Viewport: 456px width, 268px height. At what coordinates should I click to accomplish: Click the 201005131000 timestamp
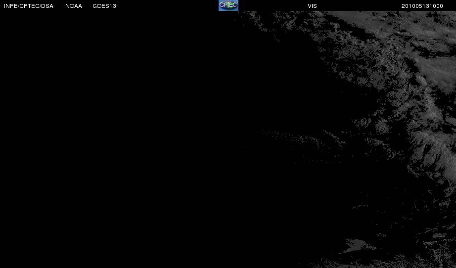coord(422,6)
